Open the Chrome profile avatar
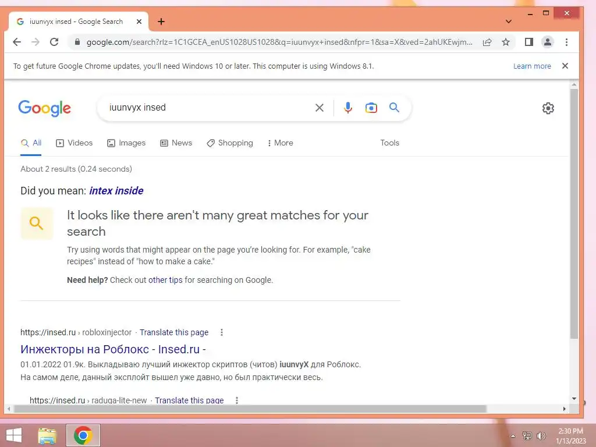 pyautogui.click(x=547, y=42)
